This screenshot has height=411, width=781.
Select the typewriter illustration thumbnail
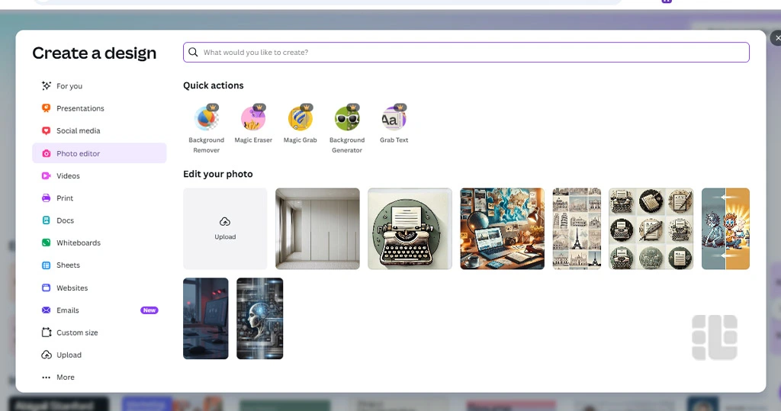[x=410, y=229]
